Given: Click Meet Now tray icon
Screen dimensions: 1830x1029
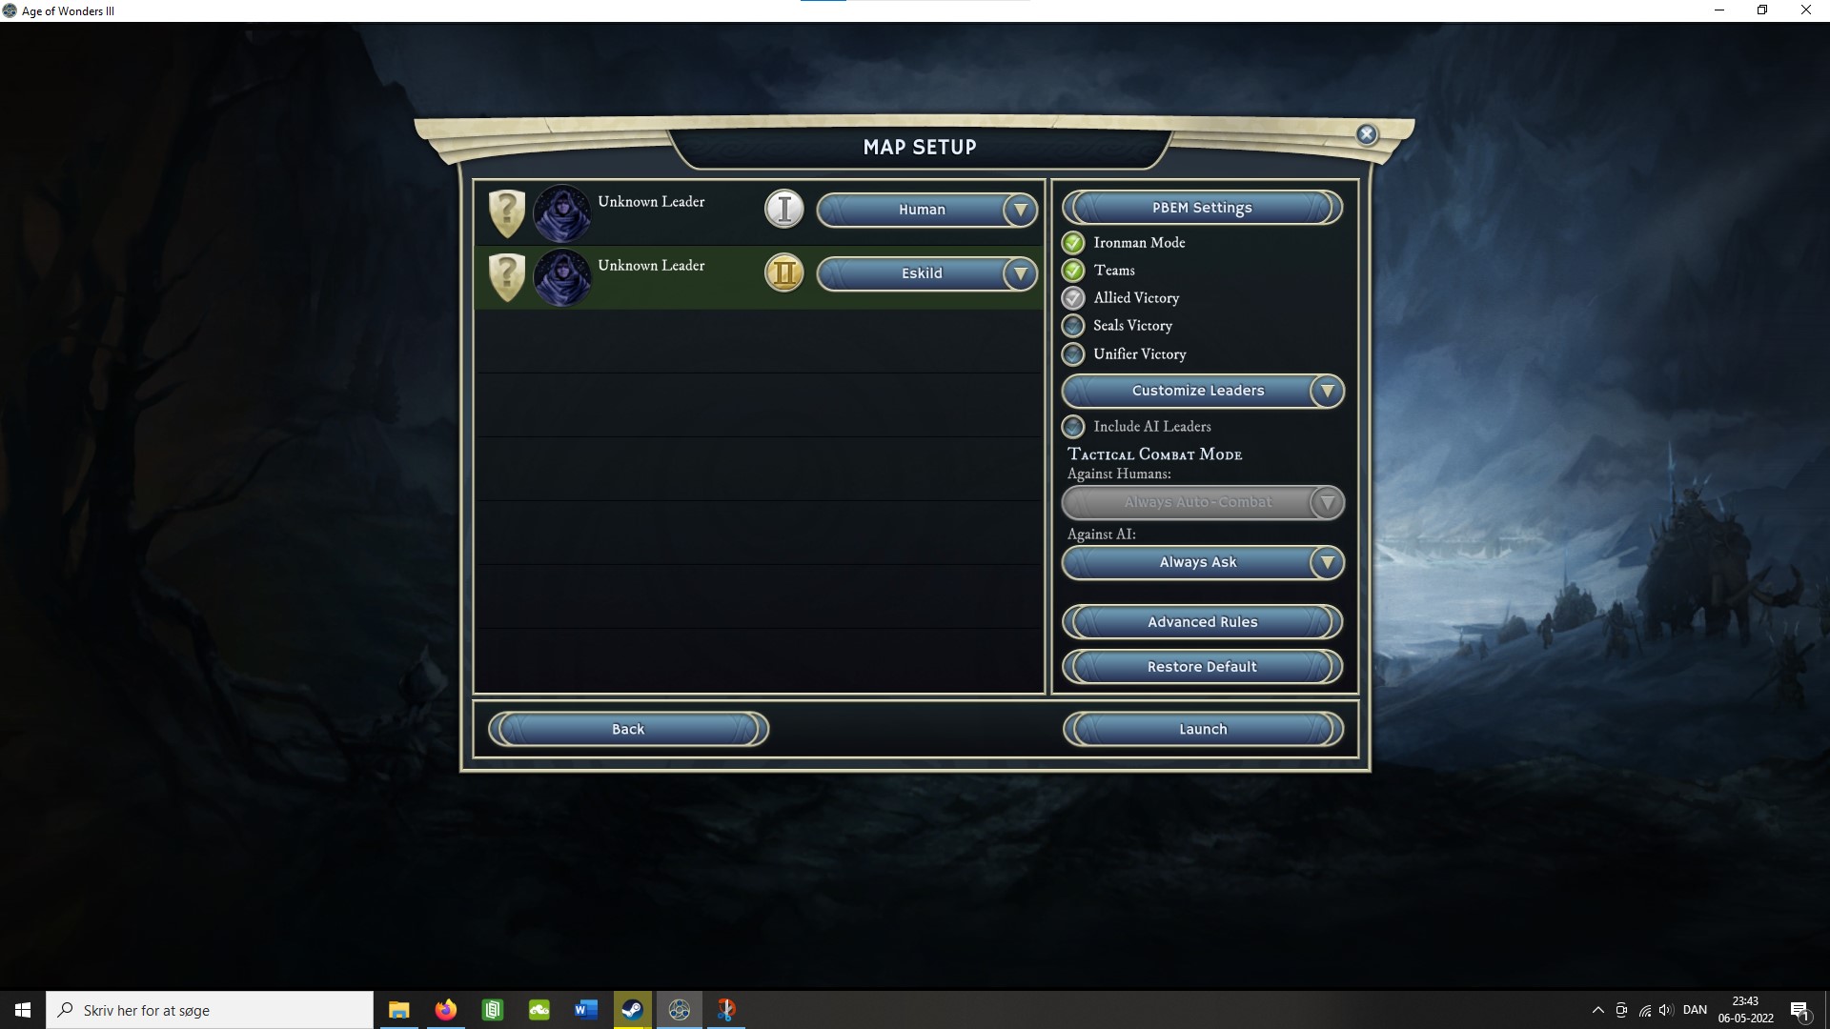Looking at the screenshot, I should click(x=1621, y=1010).
